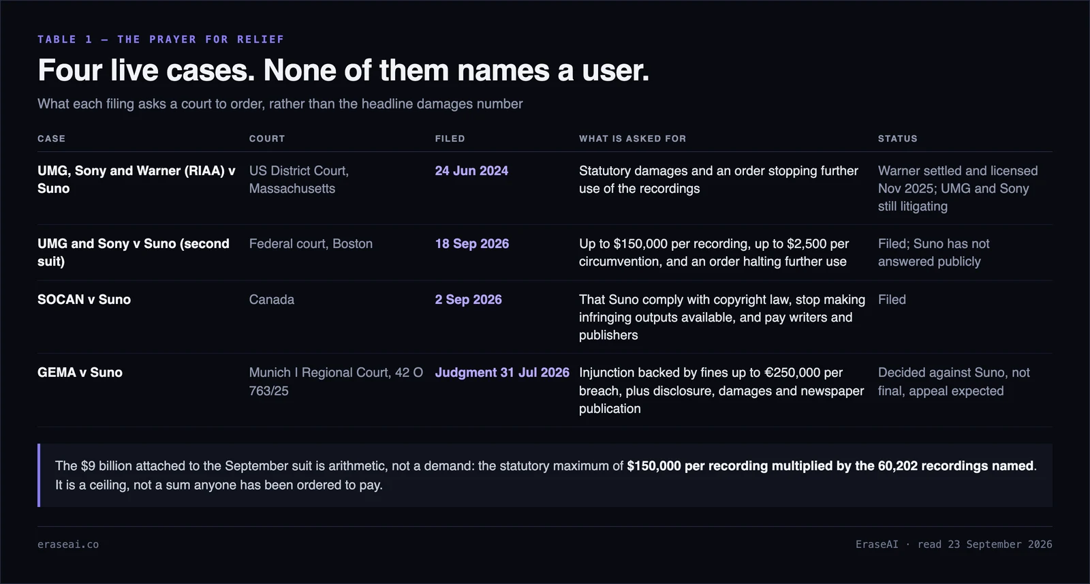Click the 'FILED' column header
Viewport: 1090px width, 584px height.
pyautogui.click(x=450, y=138)
